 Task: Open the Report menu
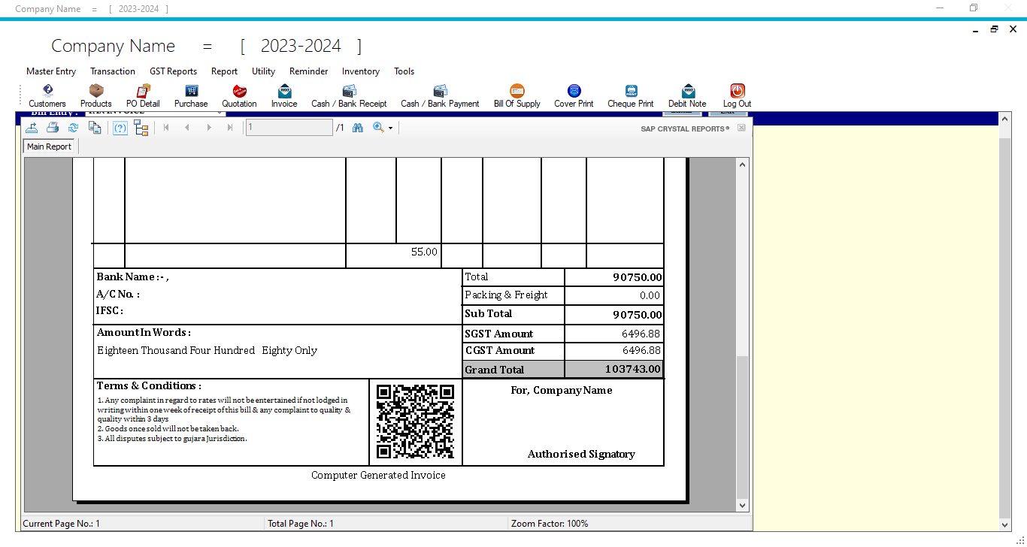(224, 71)
